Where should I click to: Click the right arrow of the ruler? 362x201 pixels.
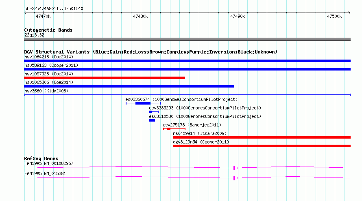(x=349, y=13)
